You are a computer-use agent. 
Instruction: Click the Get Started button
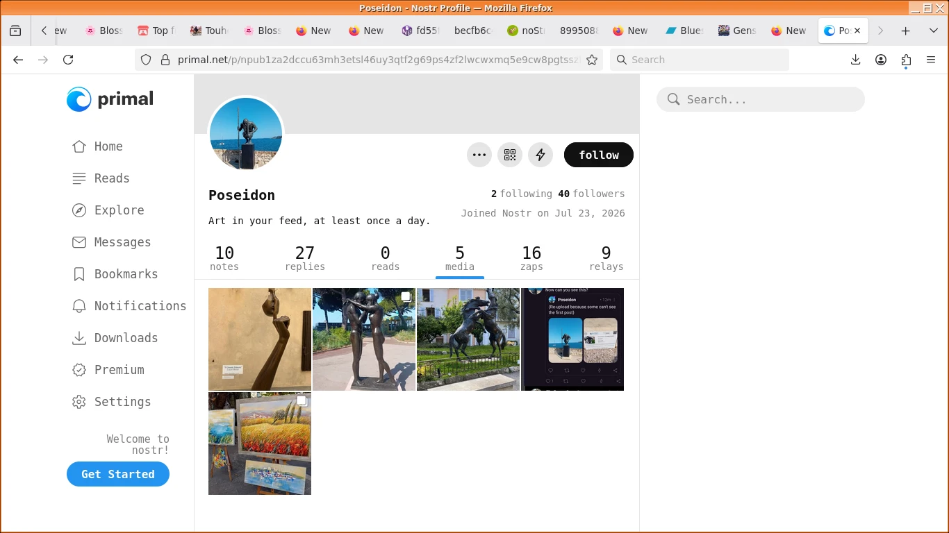(118, 474)
